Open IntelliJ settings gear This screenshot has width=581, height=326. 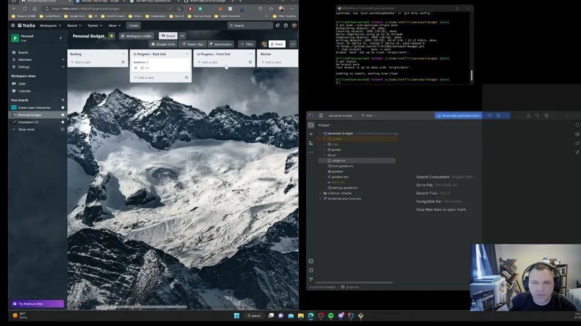click(x=547, y=115)
